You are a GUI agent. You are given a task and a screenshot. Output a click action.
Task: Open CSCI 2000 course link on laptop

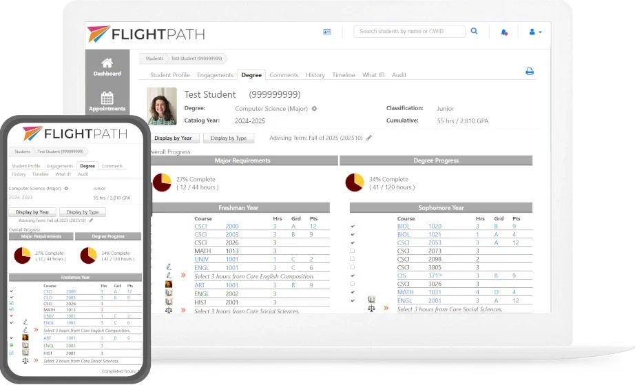tap(216, 227)
